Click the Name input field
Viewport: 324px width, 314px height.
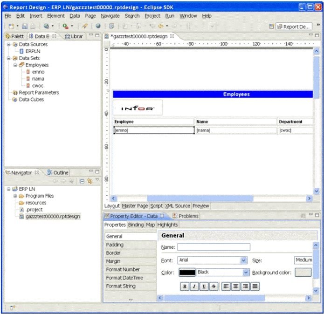(214, 247)
